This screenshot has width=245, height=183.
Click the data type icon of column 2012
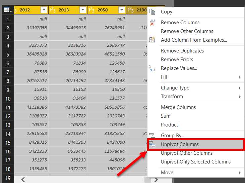tap(15, 10)
